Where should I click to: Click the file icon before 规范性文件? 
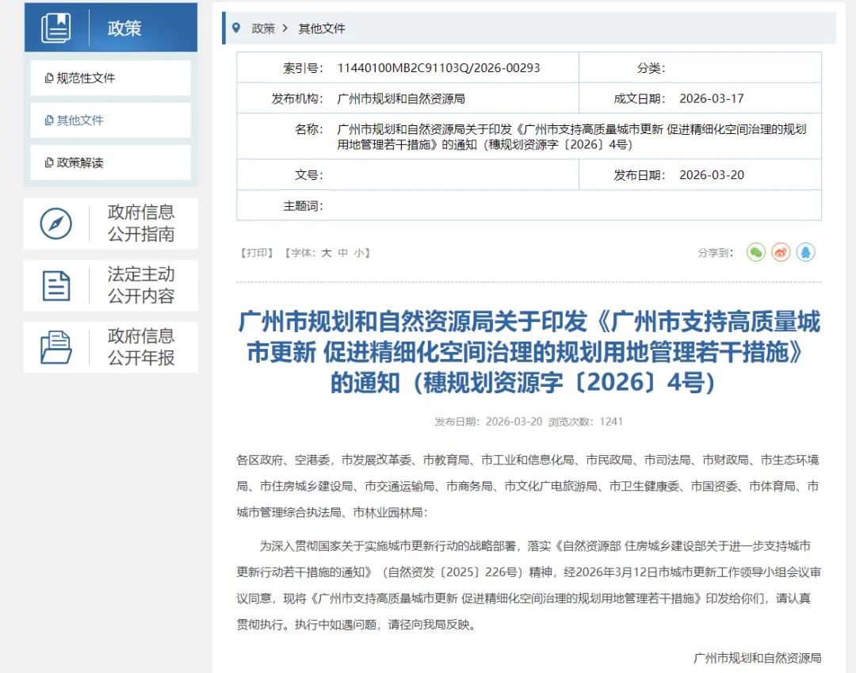[48, 78]
